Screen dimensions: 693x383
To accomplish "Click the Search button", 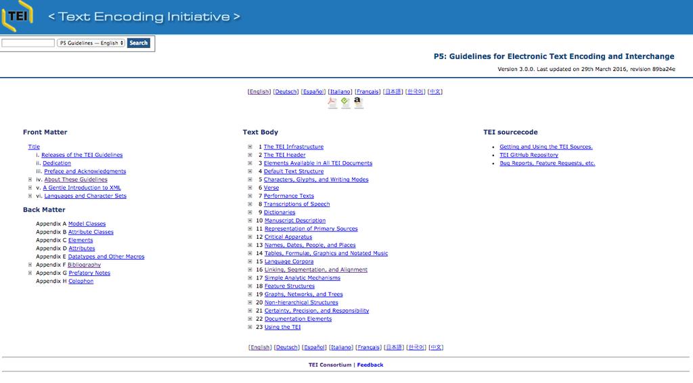I will [x=138, y=43].
